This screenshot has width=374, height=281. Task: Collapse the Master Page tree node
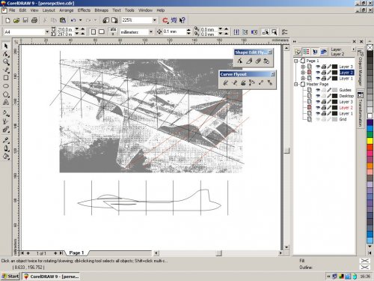[x=296, y=84]
